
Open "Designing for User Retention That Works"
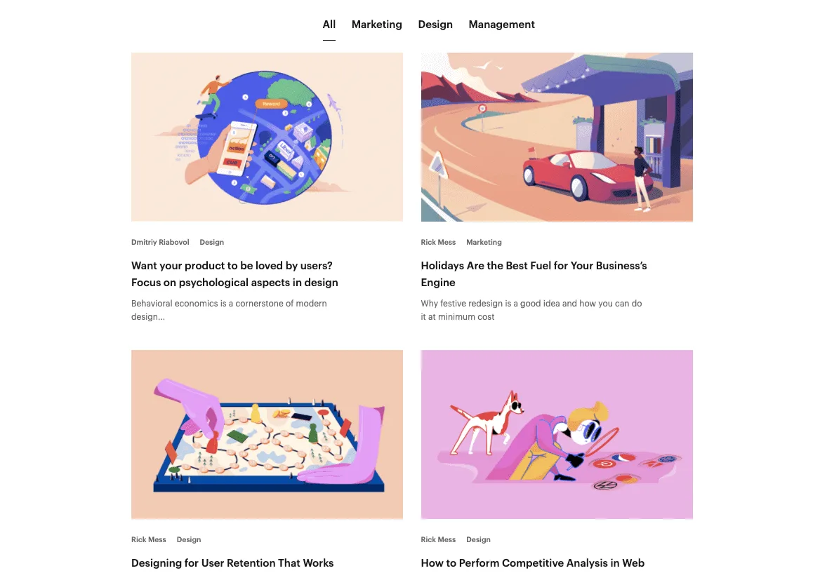pos(232,563)
